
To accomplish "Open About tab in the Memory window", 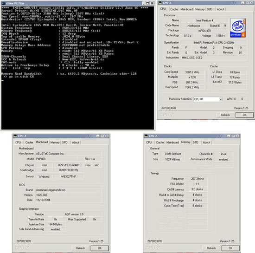I will pos(206,143).
